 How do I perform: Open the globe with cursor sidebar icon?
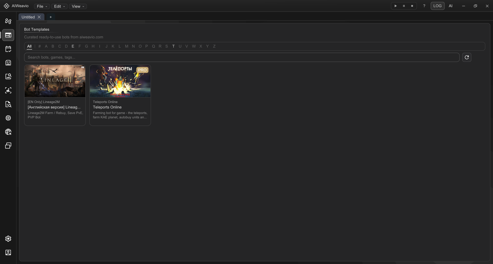(8, 132)
